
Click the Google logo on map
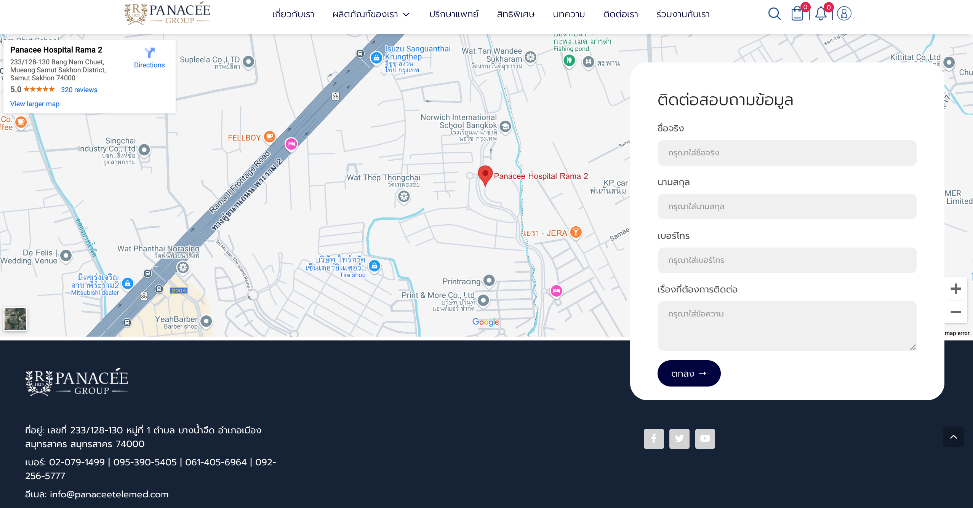(x=485, y=322)
